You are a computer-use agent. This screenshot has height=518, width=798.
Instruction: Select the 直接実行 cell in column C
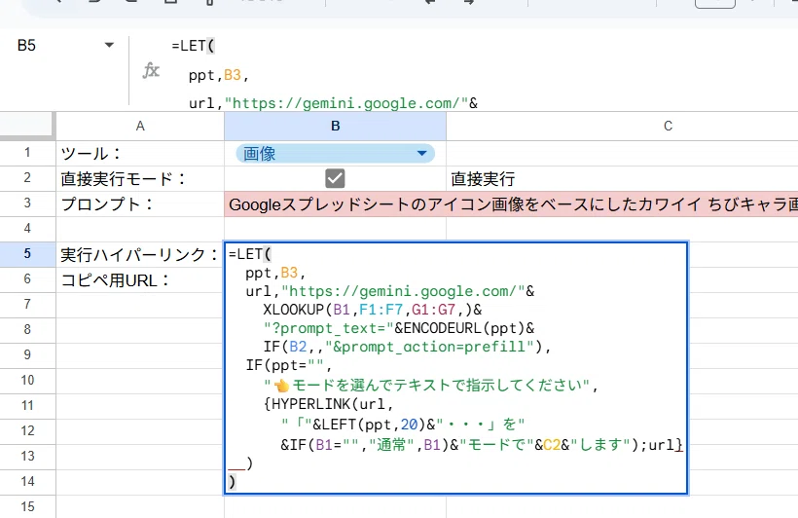pos(622,178)
